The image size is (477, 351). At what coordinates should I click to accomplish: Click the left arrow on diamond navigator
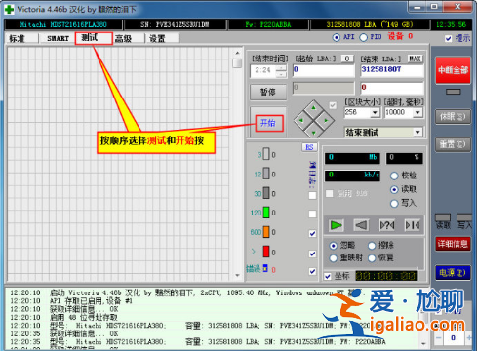pos(301,120)
